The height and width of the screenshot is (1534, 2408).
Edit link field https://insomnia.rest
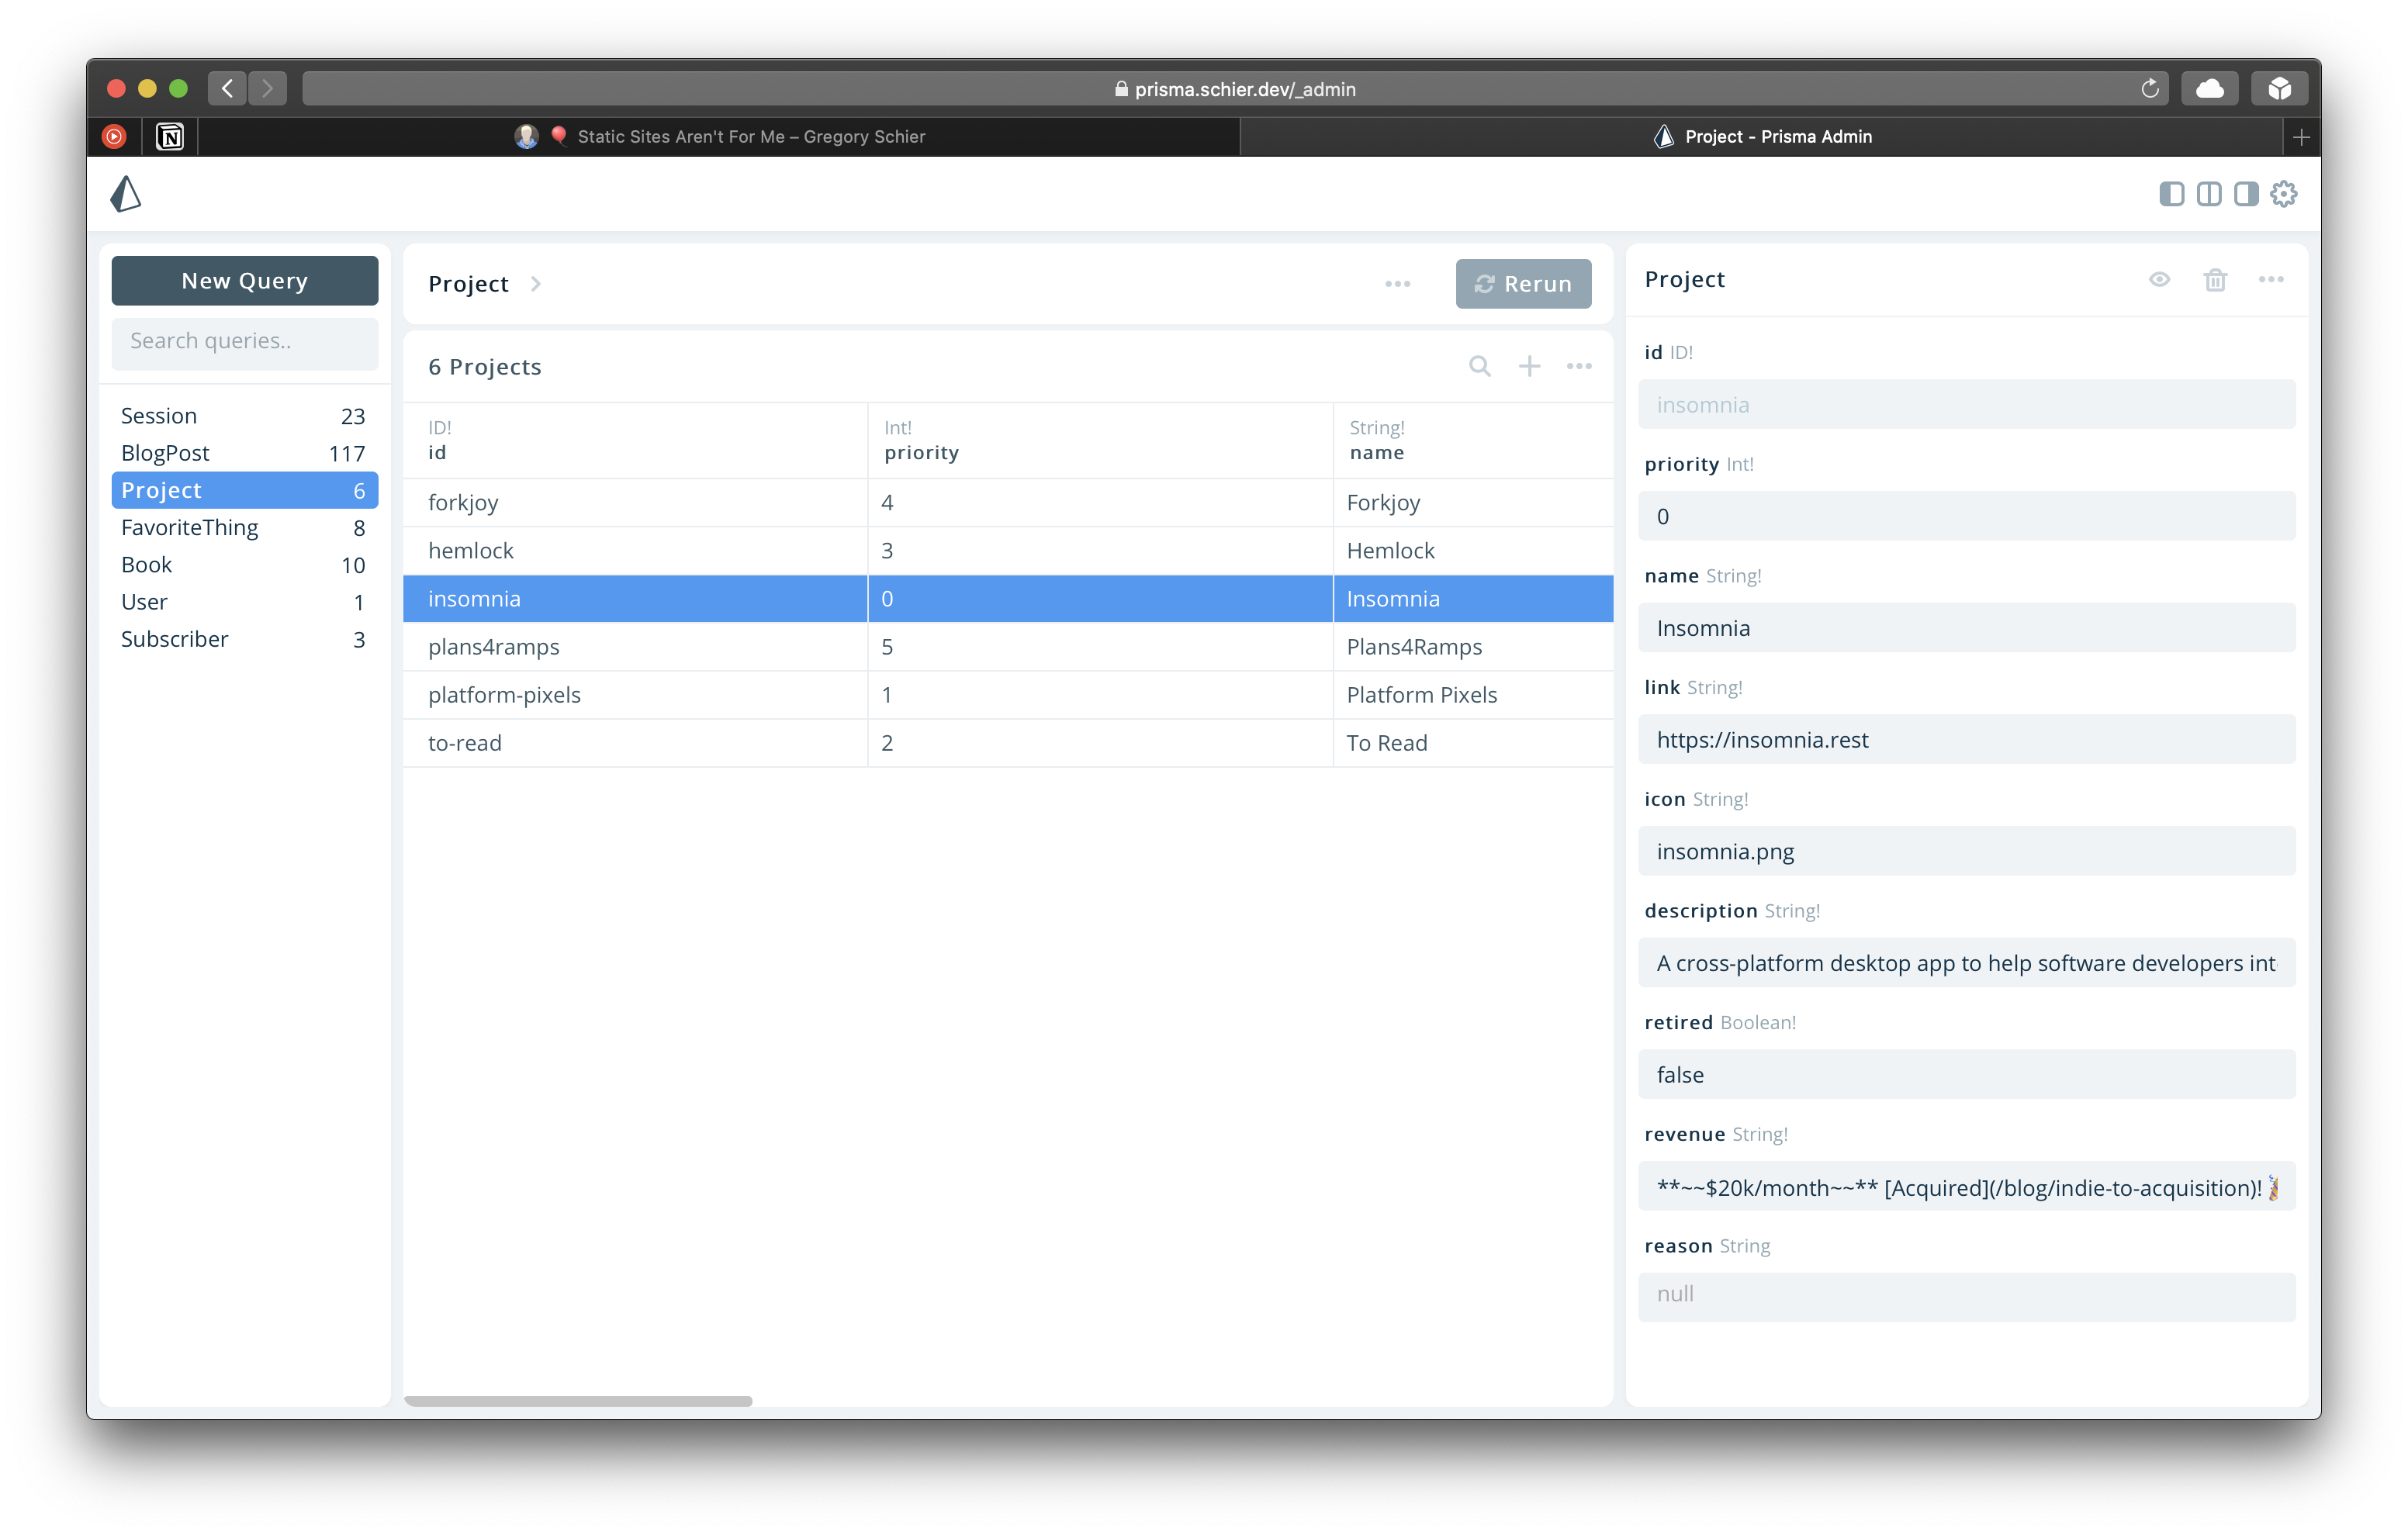click(x=1966, y=740)
